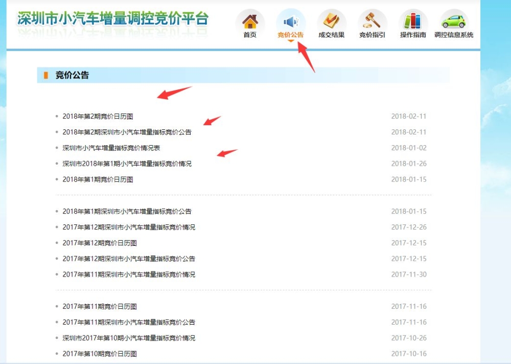Open 2018年第1期深圳市小汽车增量指标竞价公告
Viewport: 511px width, 364px height.
coord(127,211)
